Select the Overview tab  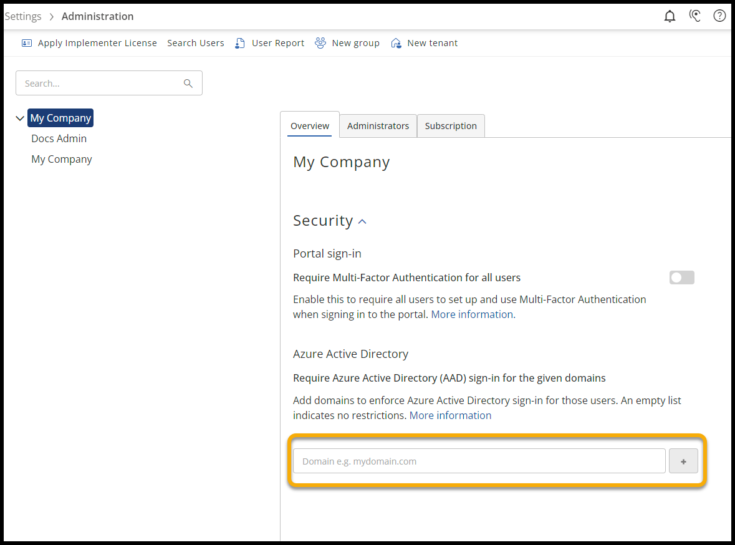[x=310, y=126]
